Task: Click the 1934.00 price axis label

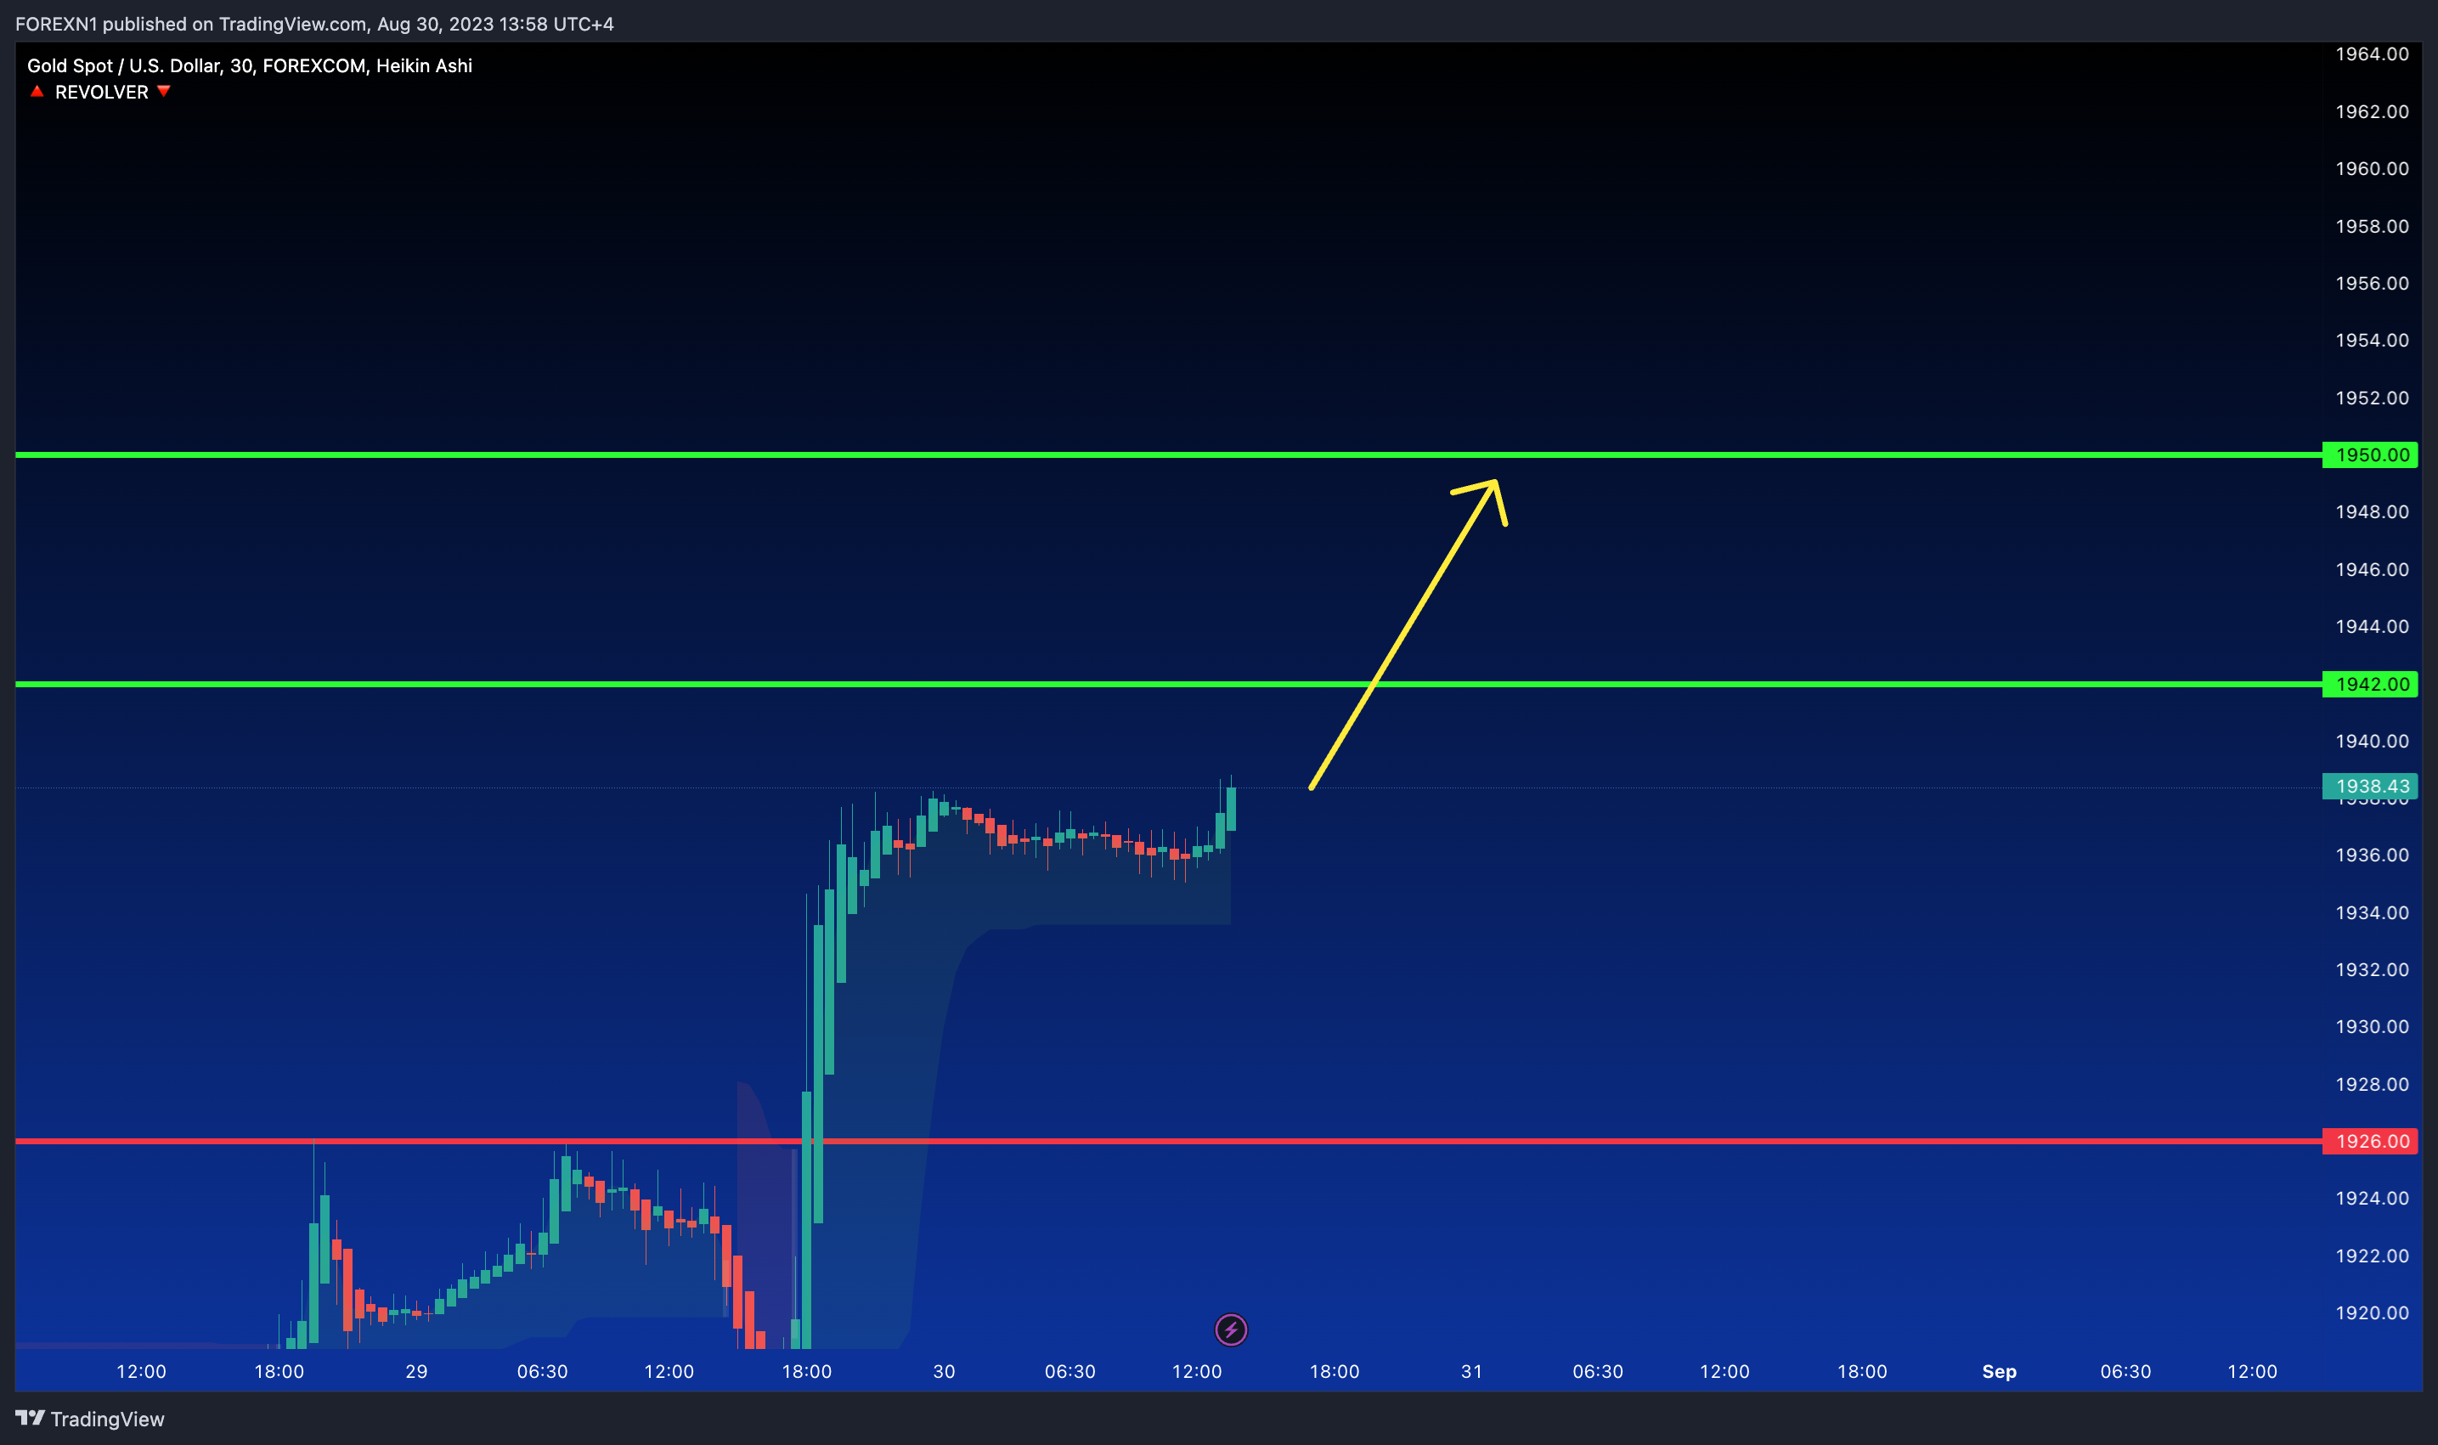Action: tap(2372, 913)
